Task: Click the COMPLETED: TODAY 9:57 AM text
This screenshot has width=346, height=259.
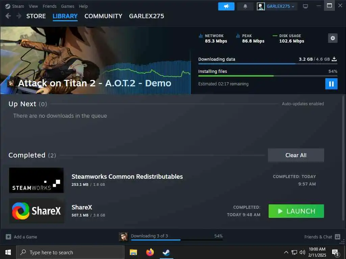Action: (x=294, y=180)
